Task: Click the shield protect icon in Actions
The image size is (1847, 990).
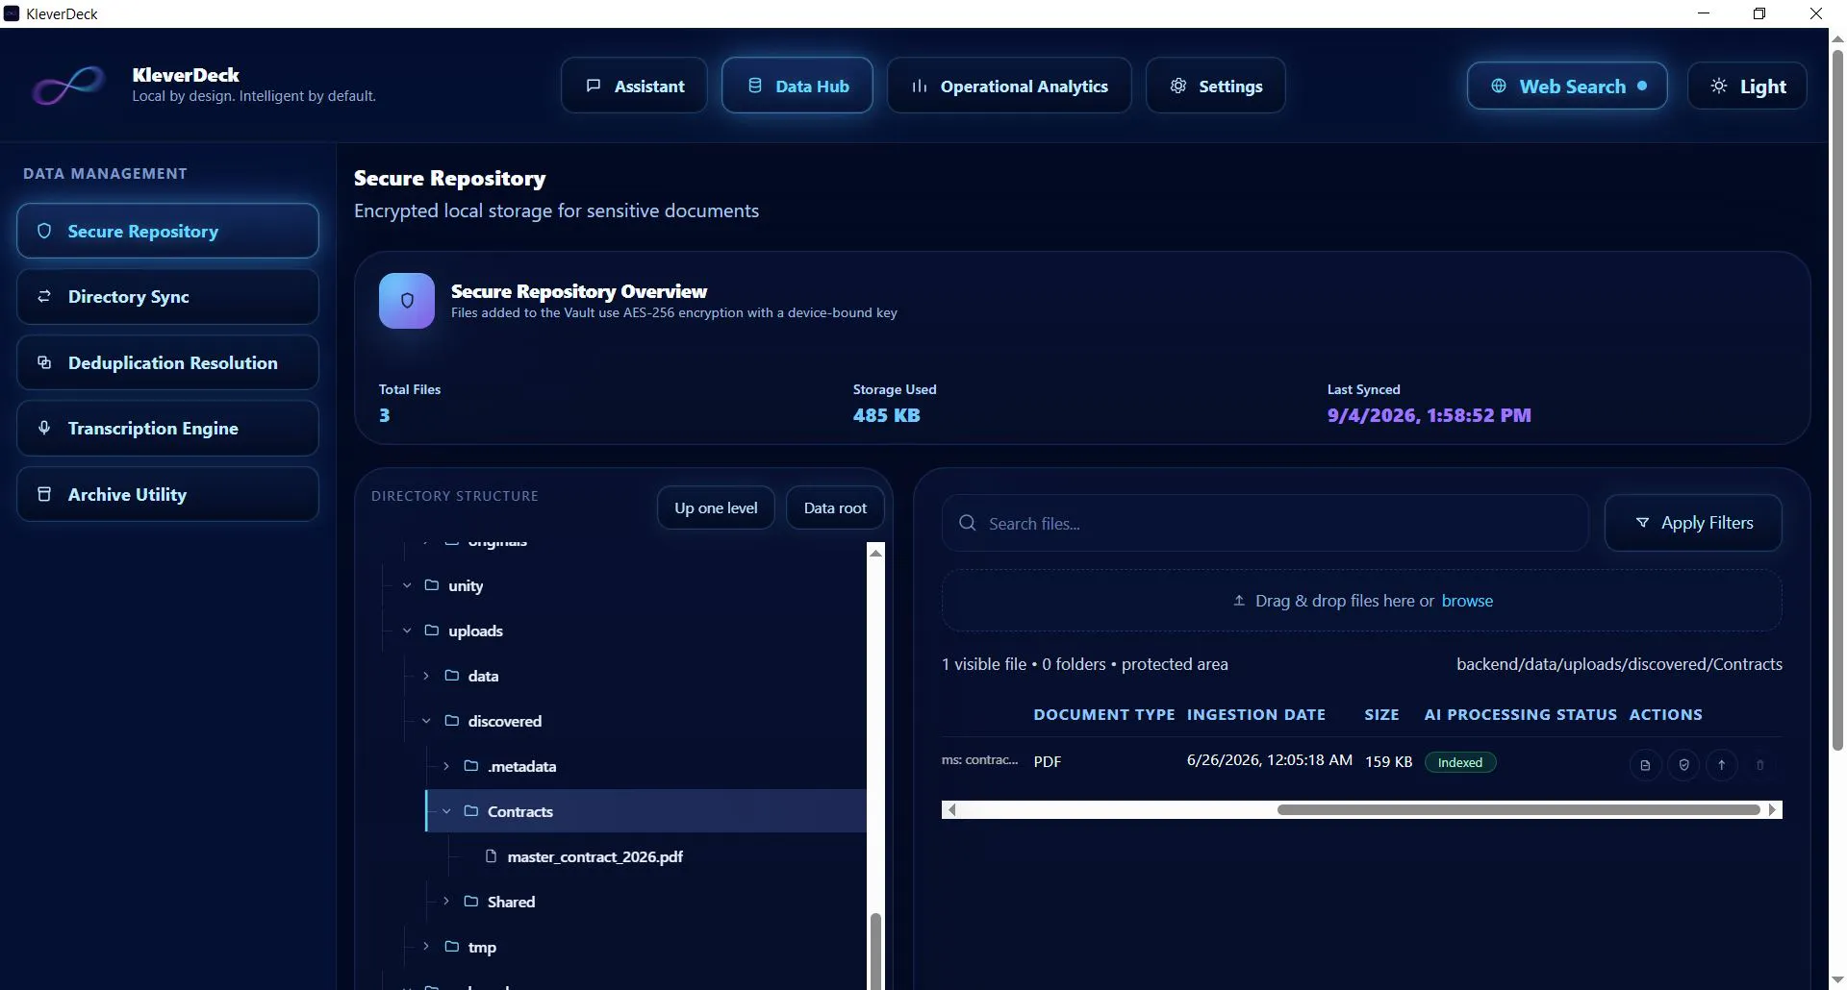Action: point(1683,765)
